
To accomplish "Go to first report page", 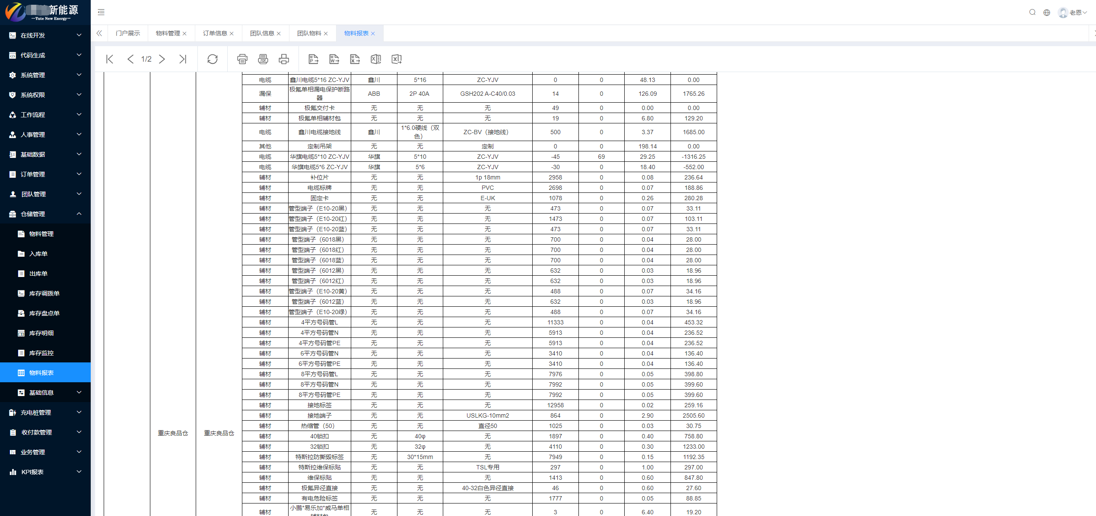I will (110, 59).
